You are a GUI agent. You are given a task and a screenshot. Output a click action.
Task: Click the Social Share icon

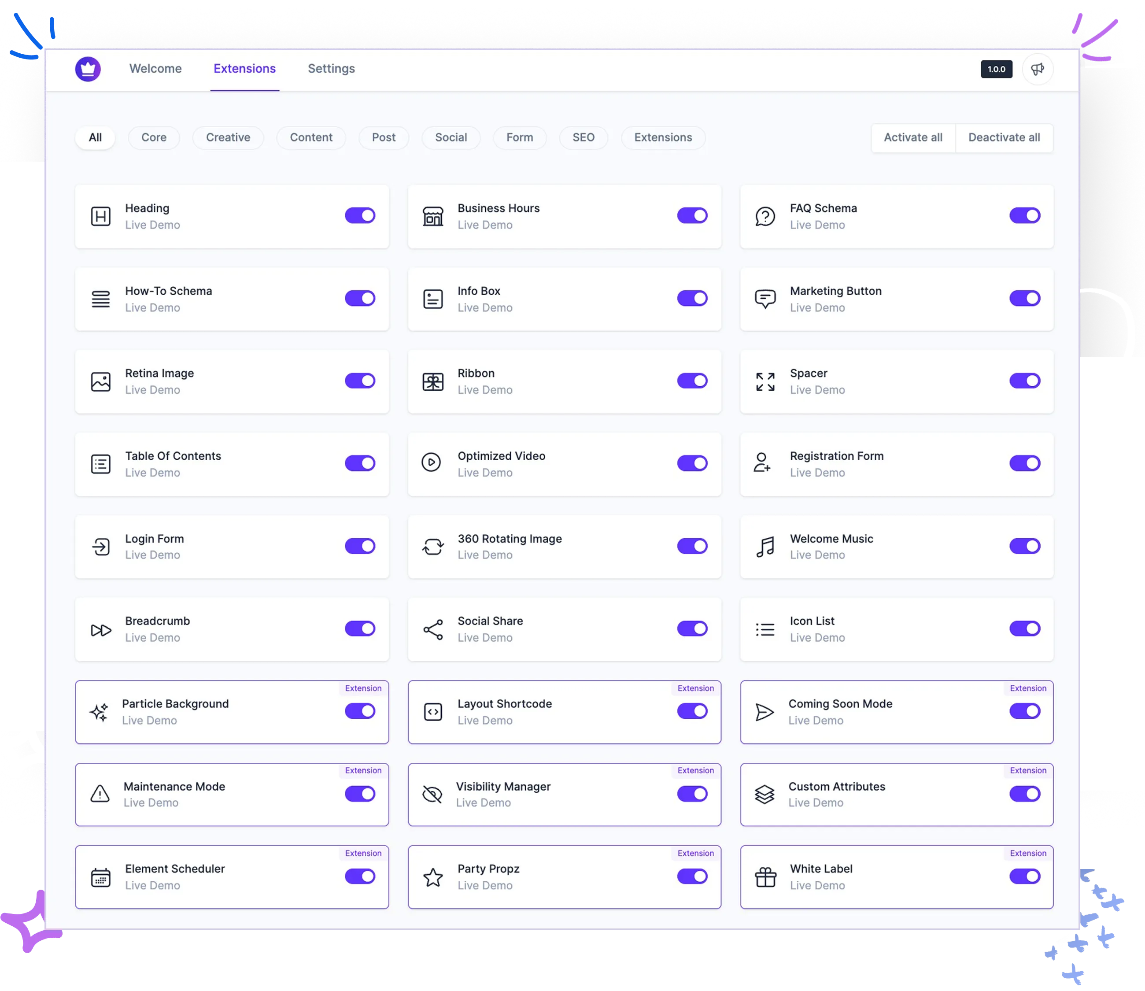pyautogui.click(x=433, y=629)
